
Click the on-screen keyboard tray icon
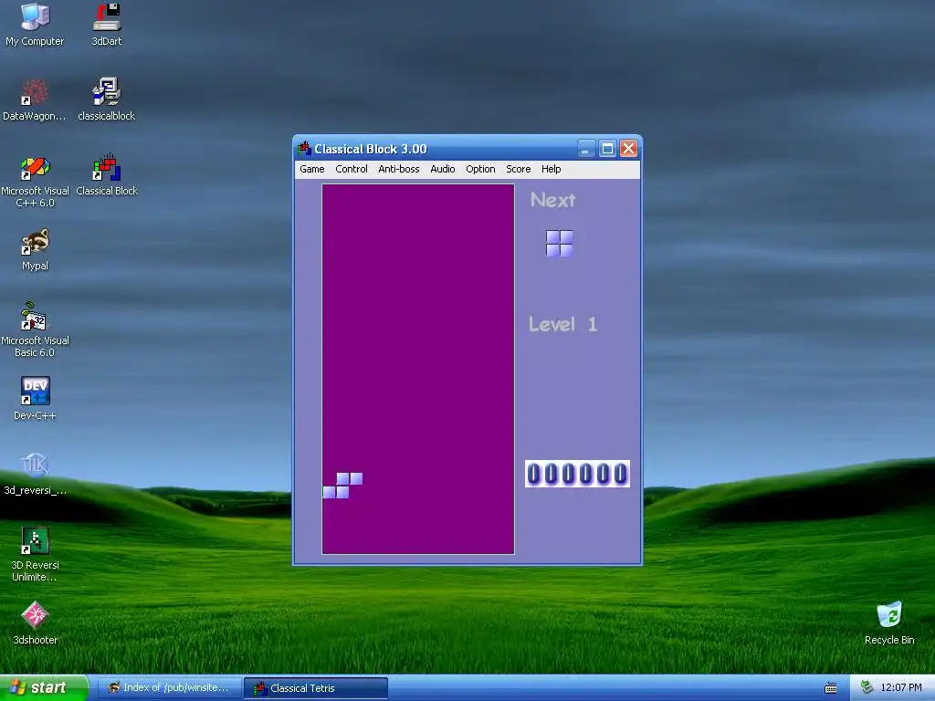831,688
